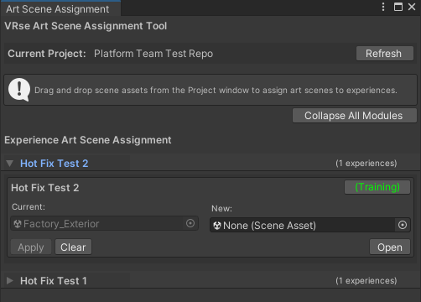Click the New: label
Viewport: 421px width, 302px height.
pyautogui.click(x=221, y=209)
